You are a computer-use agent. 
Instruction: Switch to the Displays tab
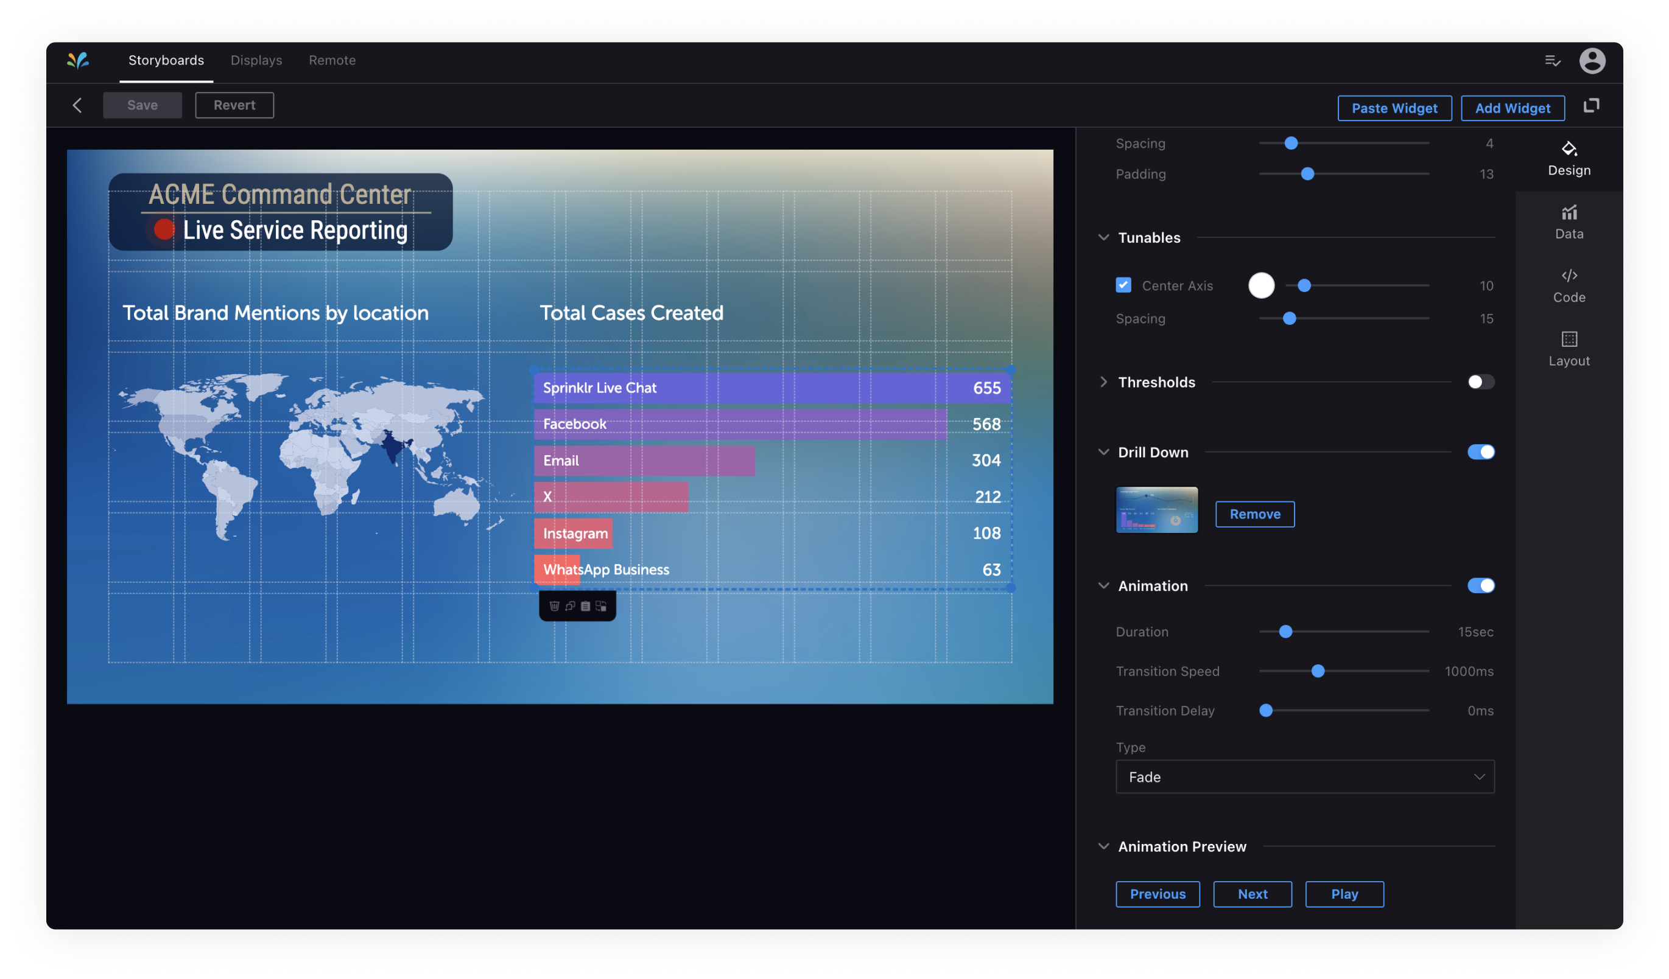(x=256, y=60)
